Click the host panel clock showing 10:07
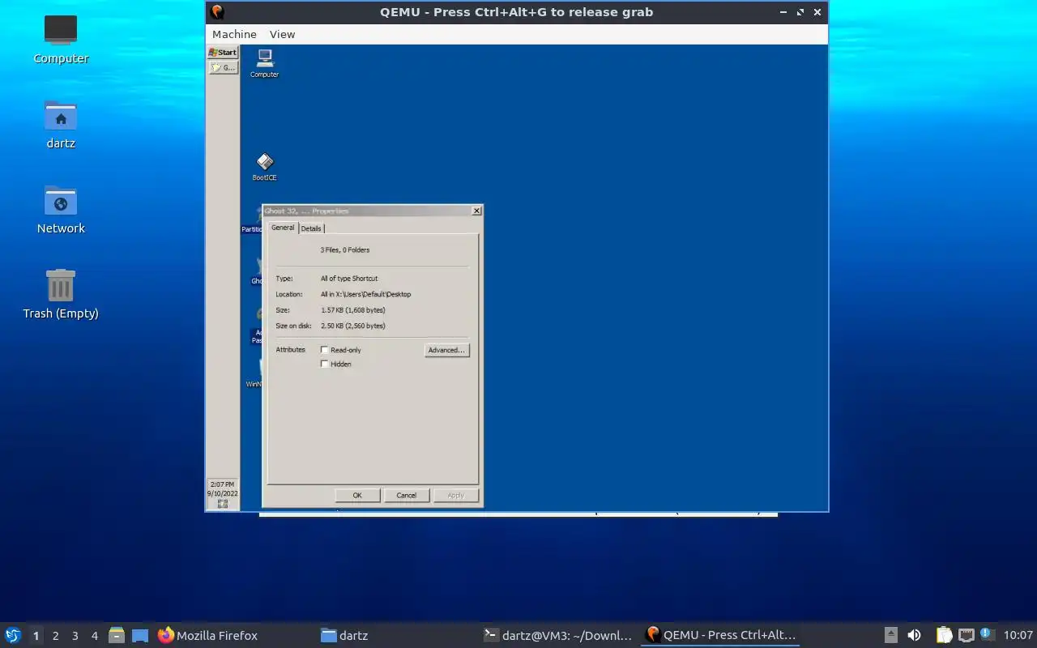 (1018, 635)
